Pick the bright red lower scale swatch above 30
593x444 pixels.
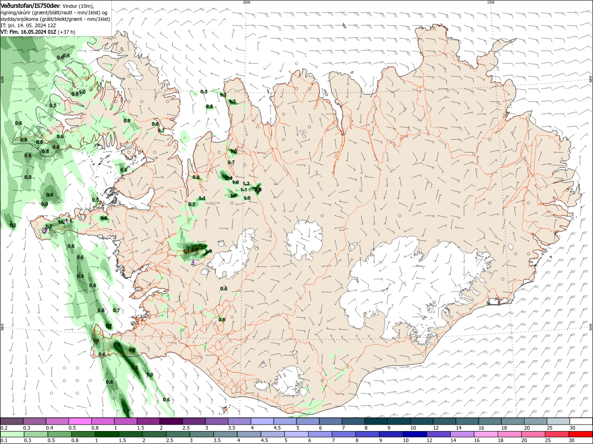tap(581, 434)
